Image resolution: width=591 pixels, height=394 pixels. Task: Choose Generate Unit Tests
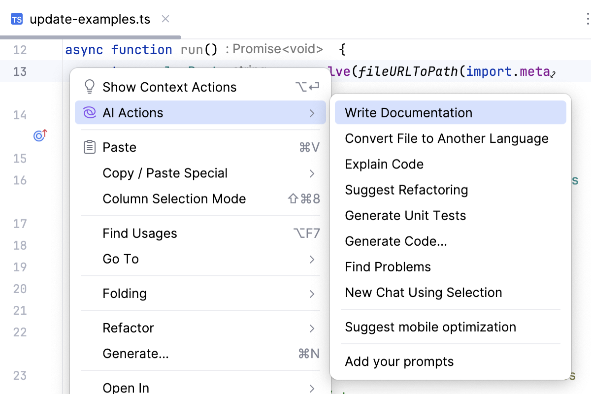point(405,215)
